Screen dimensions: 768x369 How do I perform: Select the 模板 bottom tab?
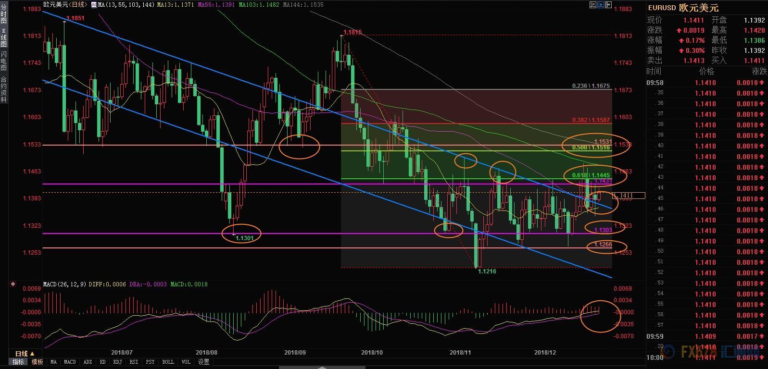[38, 362]
